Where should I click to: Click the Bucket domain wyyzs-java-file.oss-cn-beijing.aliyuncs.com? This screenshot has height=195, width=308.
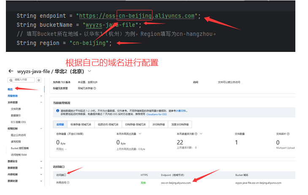258,183
